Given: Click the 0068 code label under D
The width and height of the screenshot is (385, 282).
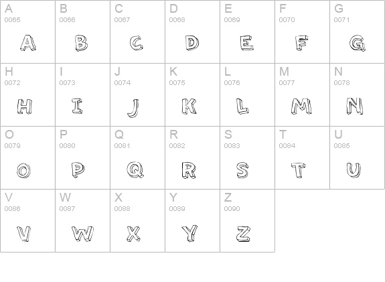Looking at the screenshot, I should click(177, 19).
